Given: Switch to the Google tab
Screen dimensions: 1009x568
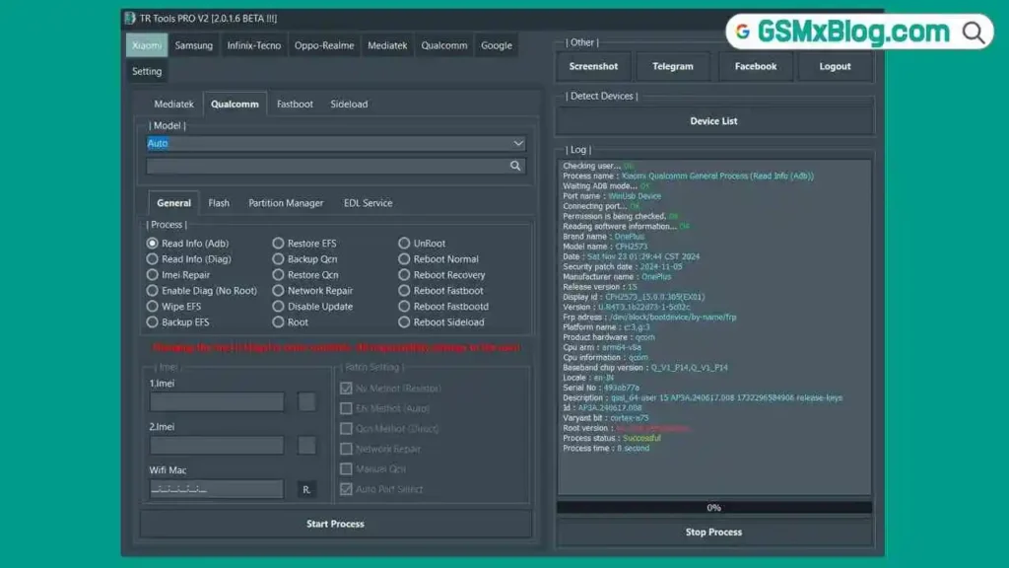Looking at the screenshot, I should coord(497,45).
